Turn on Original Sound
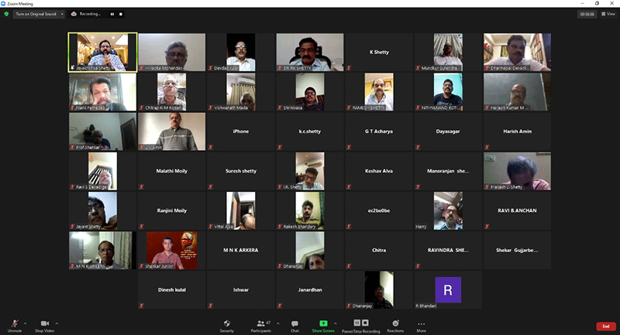The height and width of the screenshot is (335, 620). 36,14
